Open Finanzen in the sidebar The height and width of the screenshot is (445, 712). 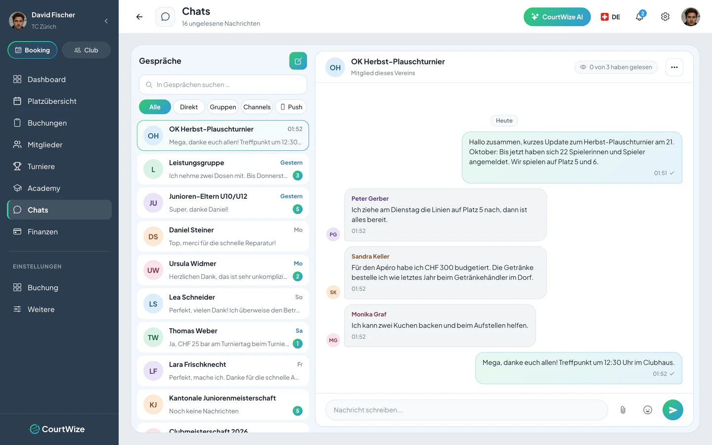point(59,232)
